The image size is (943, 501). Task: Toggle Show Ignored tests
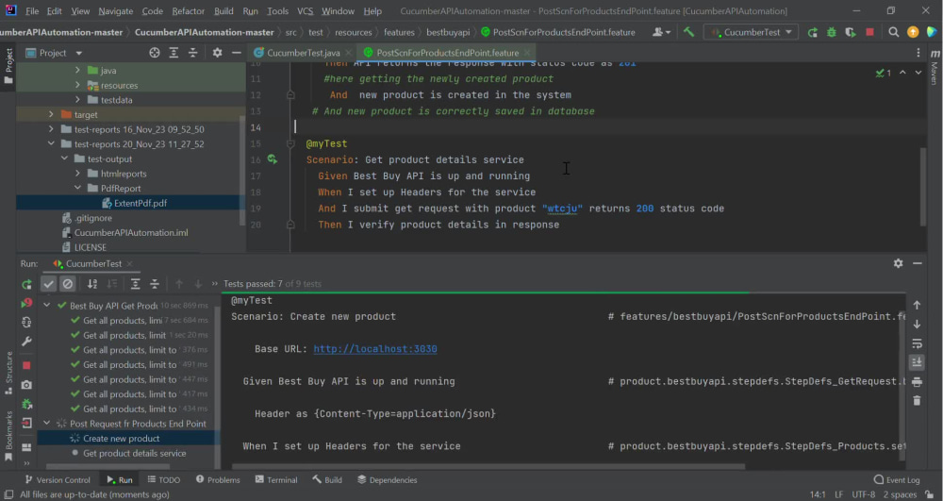tap(68, 284)
